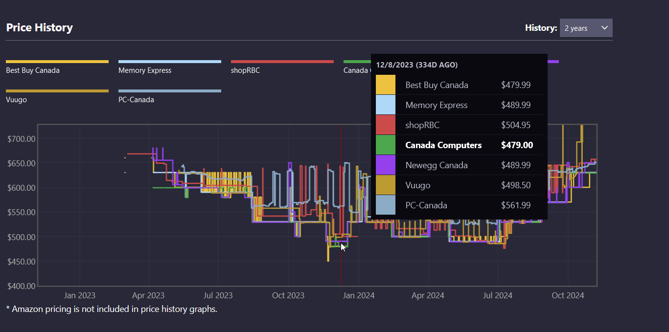Click the purple Newegg Canada tooltip swatch

(386, 165)
